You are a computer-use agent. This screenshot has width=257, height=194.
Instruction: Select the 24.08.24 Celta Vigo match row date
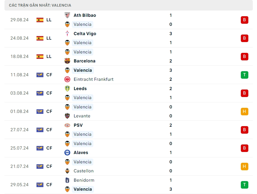point(19,38)
